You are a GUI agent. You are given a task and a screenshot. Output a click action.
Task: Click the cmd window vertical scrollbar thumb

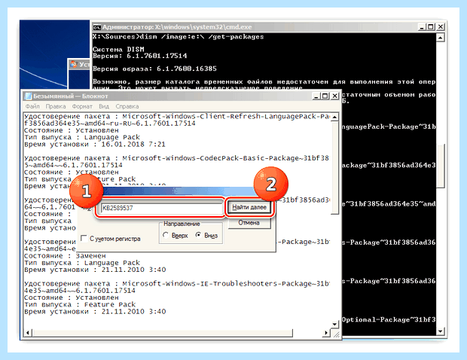pos(440,166)
